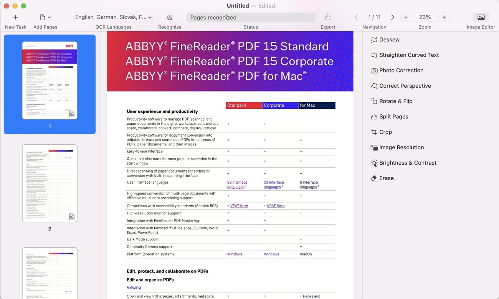Click 'User experience and productivity' heading
The height and width of the screenshot is (299, 499).
pos(162,111)
